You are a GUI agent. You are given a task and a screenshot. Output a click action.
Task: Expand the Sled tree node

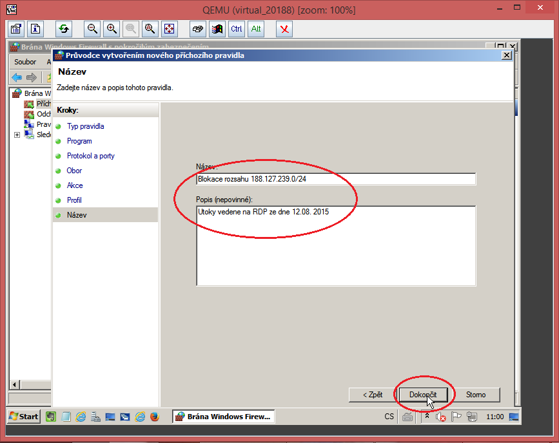click(x=17, y=135)
